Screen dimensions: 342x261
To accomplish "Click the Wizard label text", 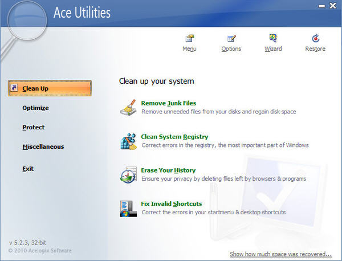I will (x=273, y=48).
